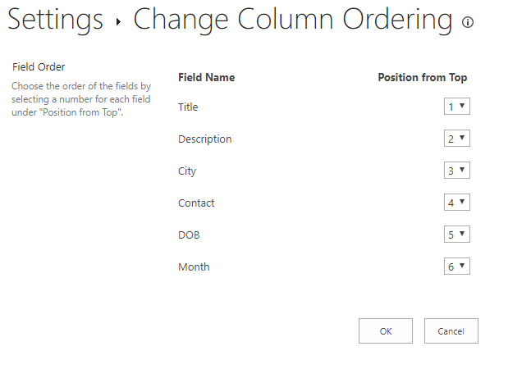Change position dropdown for the Contact field
The height and width of the screenshot is (369, 531).
456,203
